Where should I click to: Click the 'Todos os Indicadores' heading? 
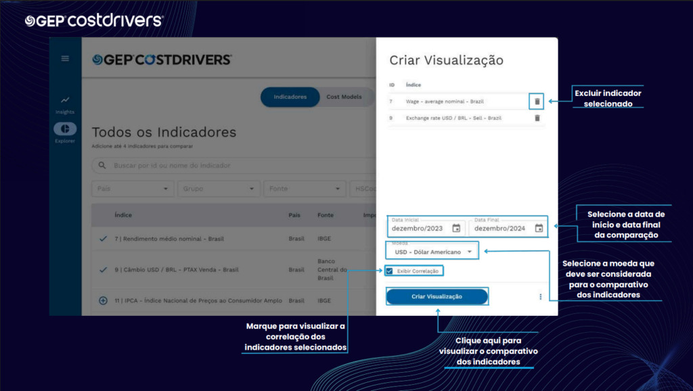pos(164,132)
